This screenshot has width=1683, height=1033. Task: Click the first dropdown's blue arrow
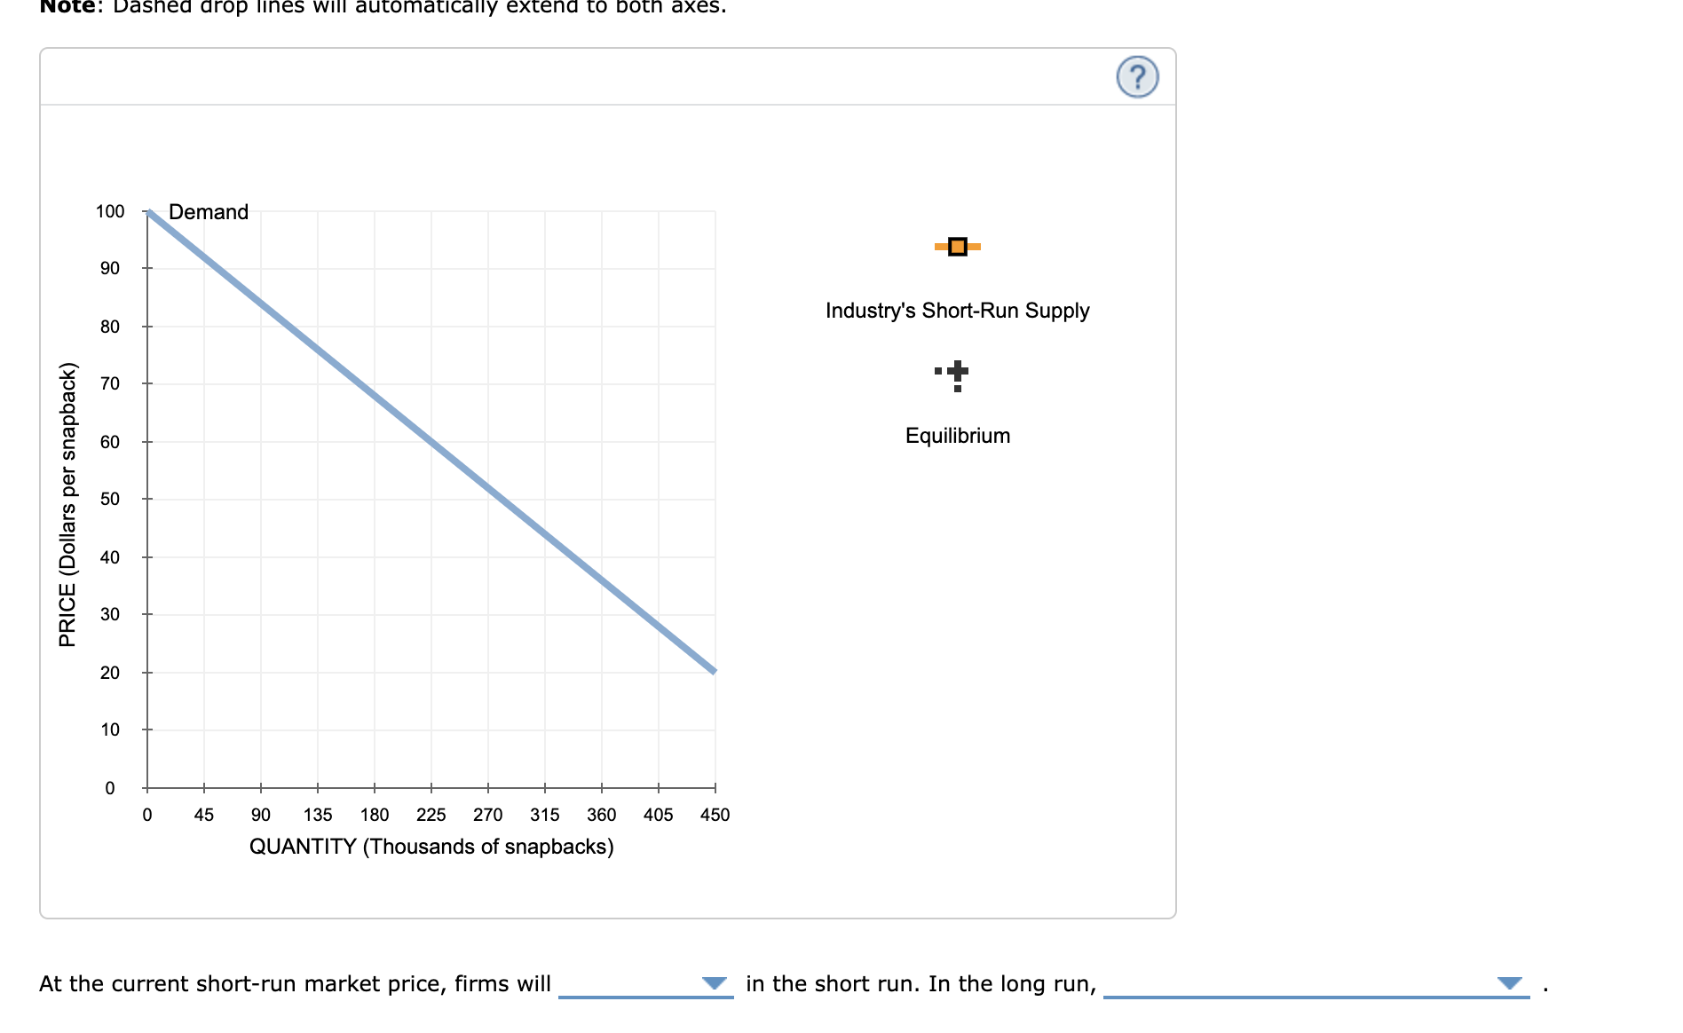coord(715,983)
